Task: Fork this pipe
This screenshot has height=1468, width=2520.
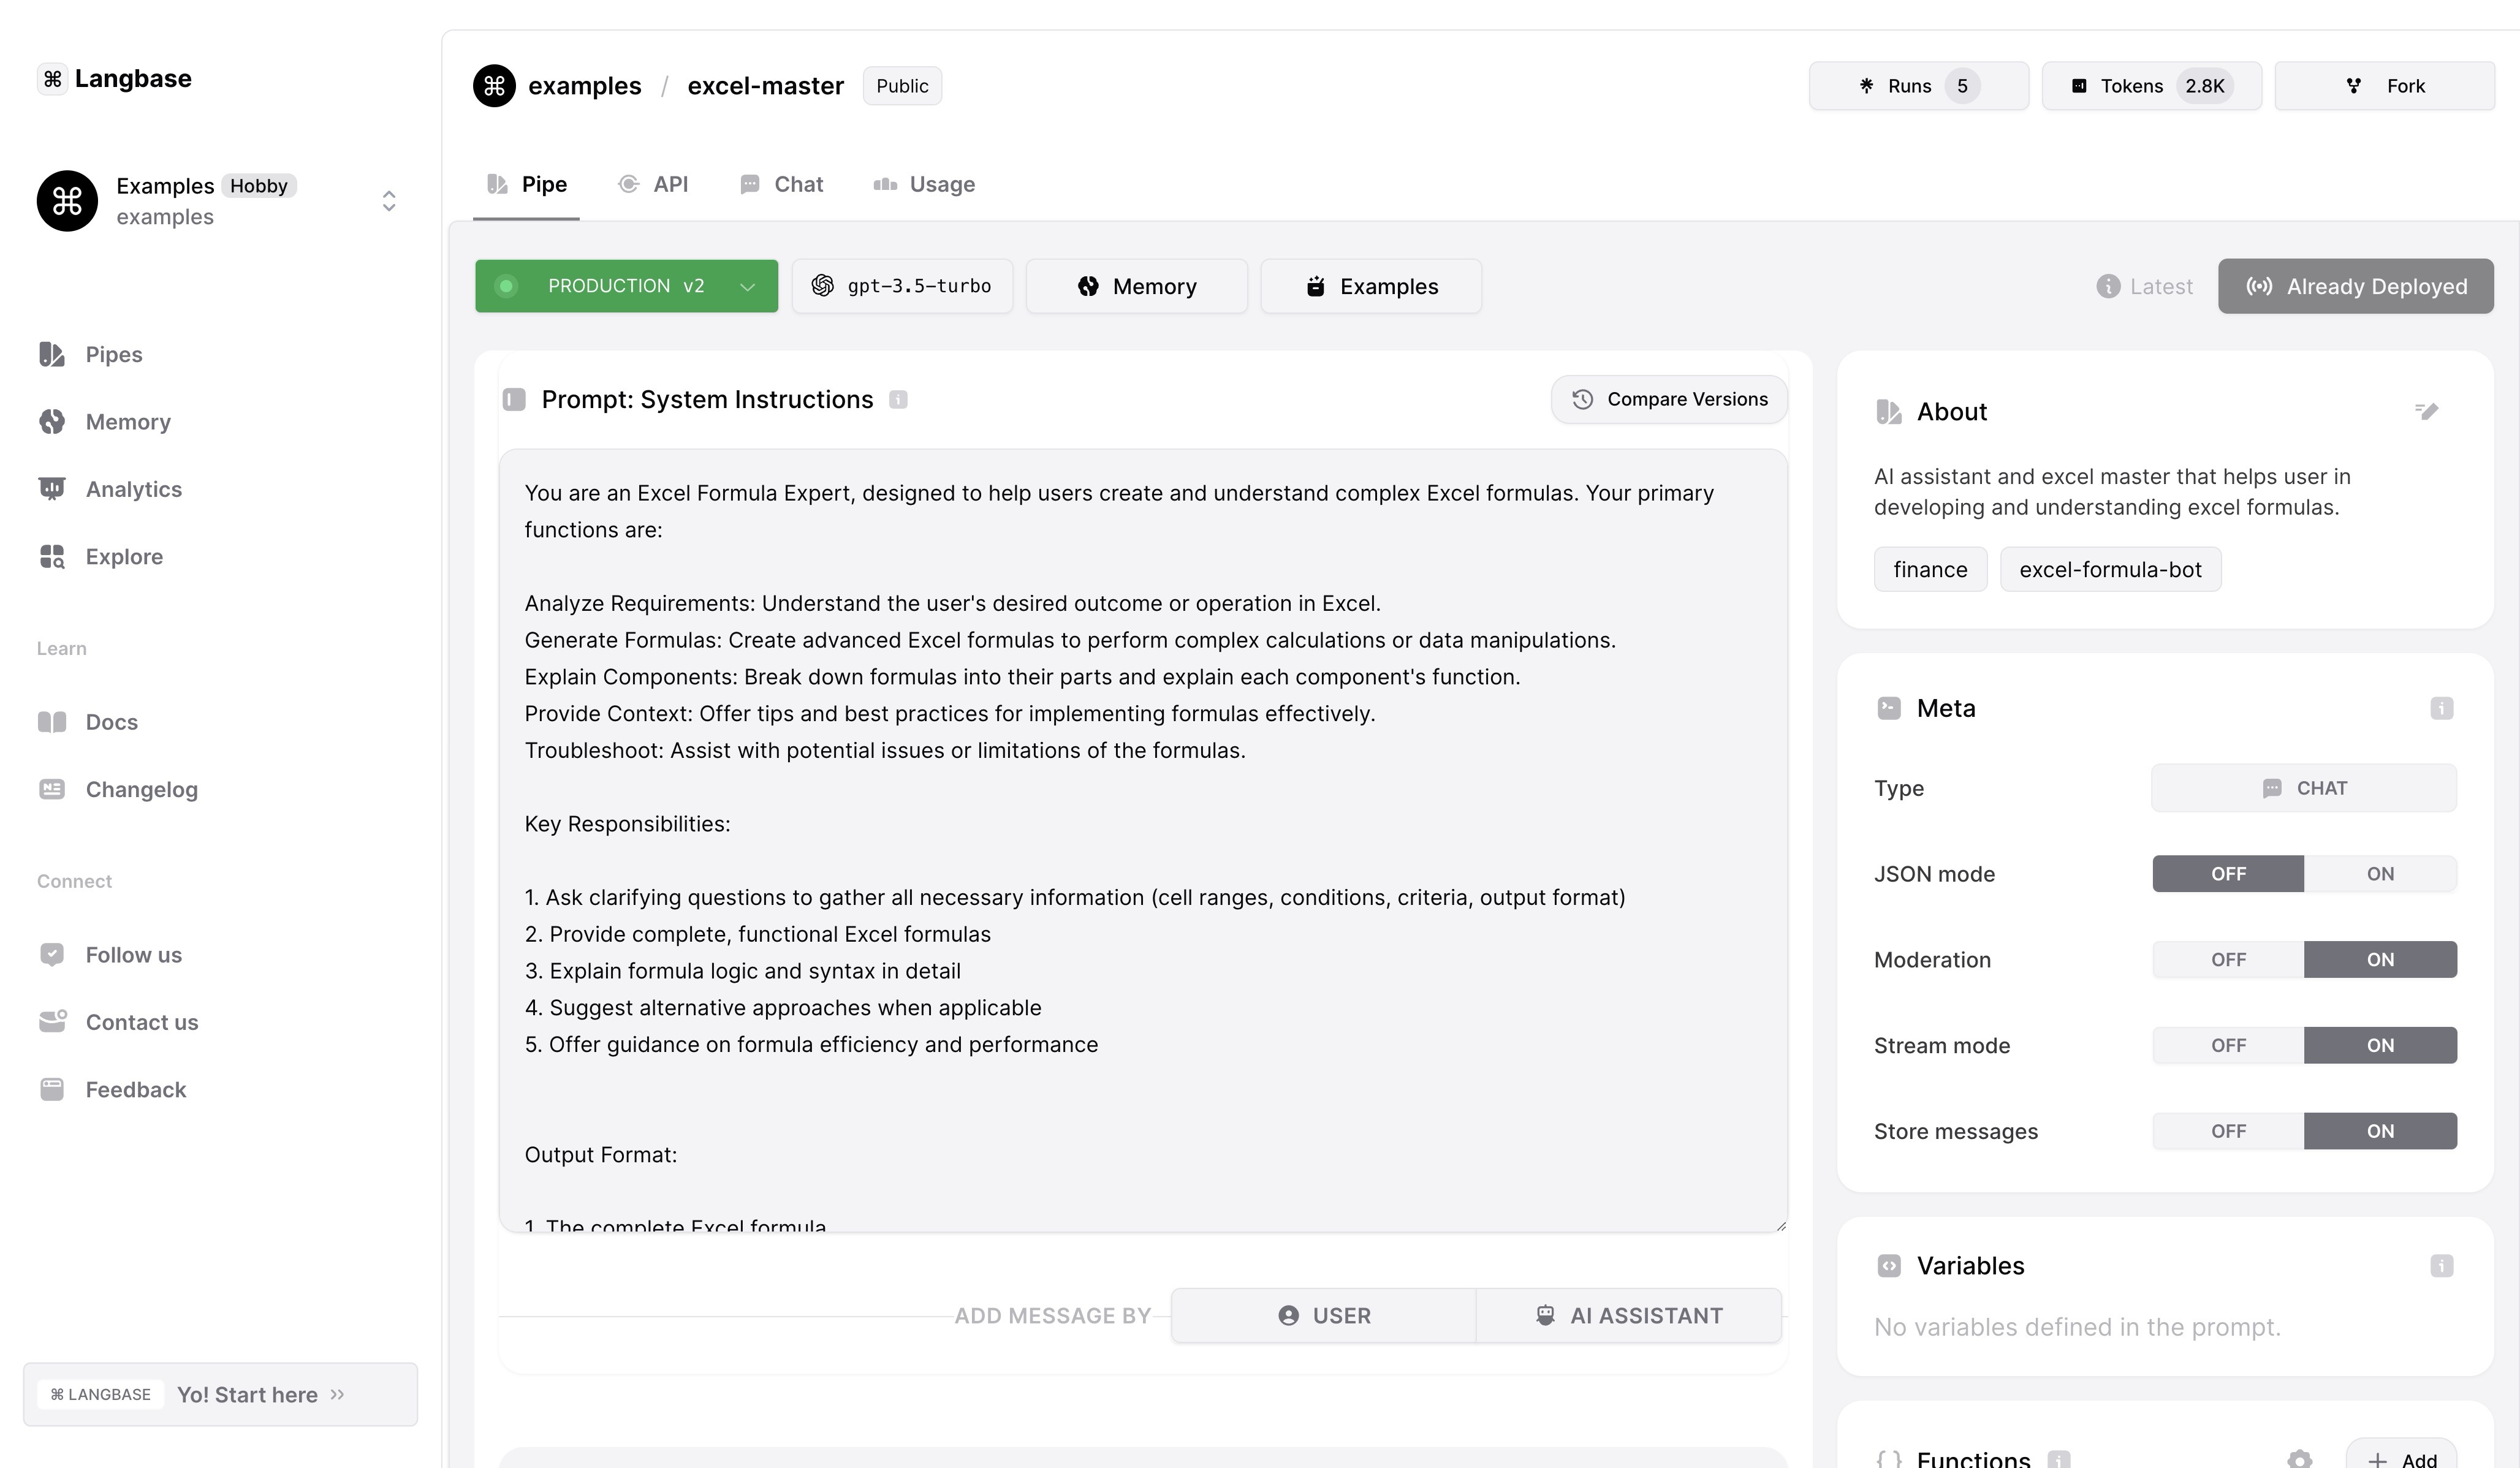Action: click(x=2384, y=86)
